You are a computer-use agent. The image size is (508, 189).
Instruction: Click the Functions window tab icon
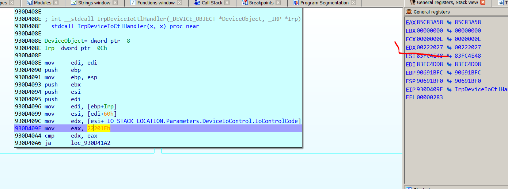click(x=133, y=3)
